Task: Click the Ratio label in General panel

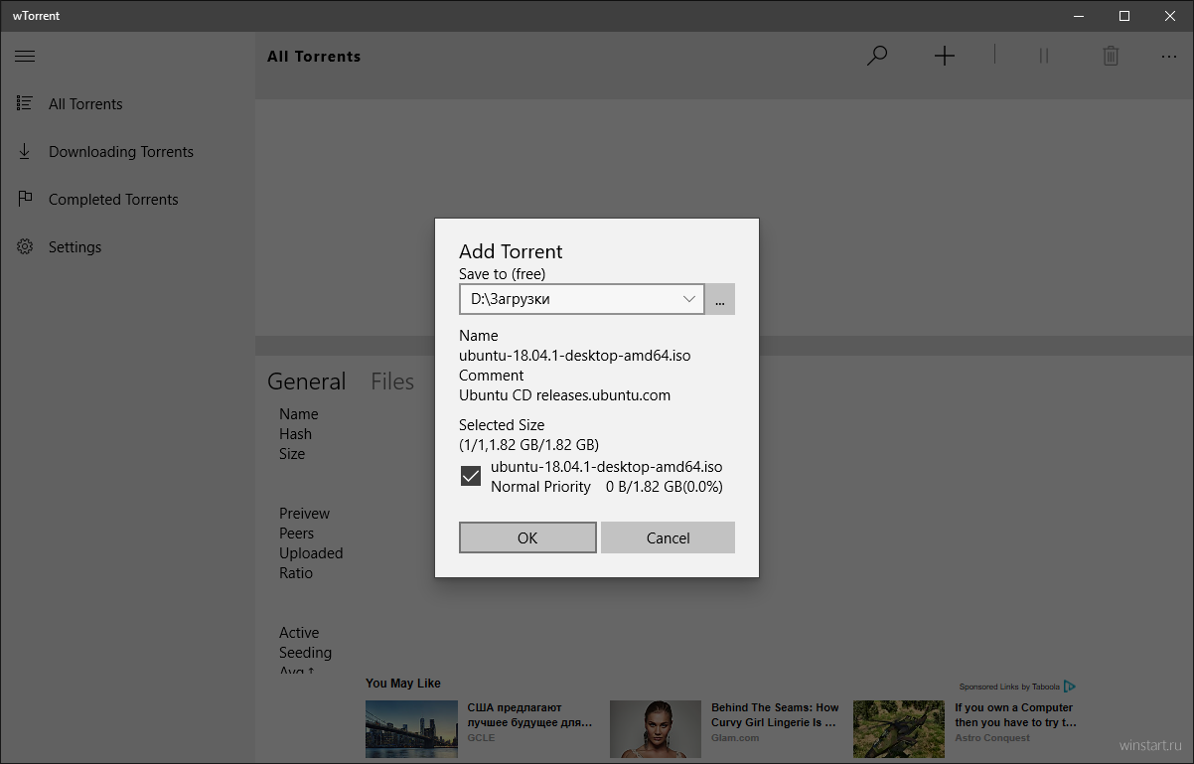Action: pyautogui.click(x=296, y=573)
